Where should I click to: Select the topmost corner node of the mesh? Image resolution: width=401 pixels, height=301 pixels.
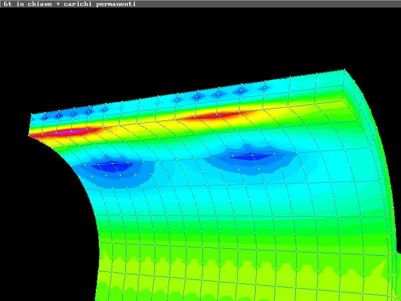(x=345, y=69)
